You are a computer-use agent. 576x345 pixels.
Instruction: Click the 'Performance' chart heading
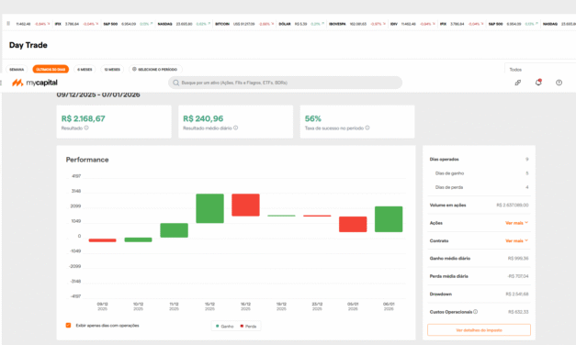coord(87,160)
